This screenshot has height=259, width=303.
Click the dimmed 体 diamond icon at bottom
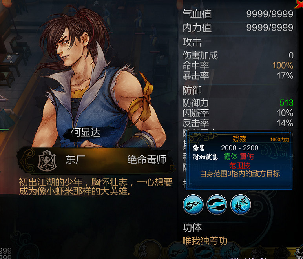[259, 253]
